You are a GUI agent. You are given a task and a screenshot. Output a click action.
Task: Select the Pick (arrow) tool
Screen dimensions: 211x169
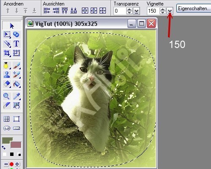(12, 26)
